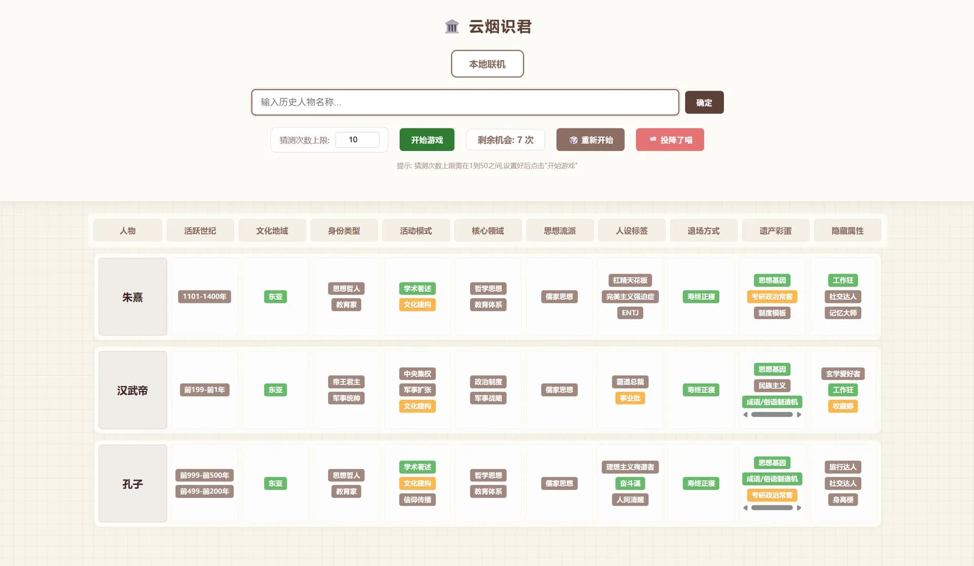The width and height of the screenshot is (974, 566).
Task: Focus the historical figure name input
Action: 465,102
